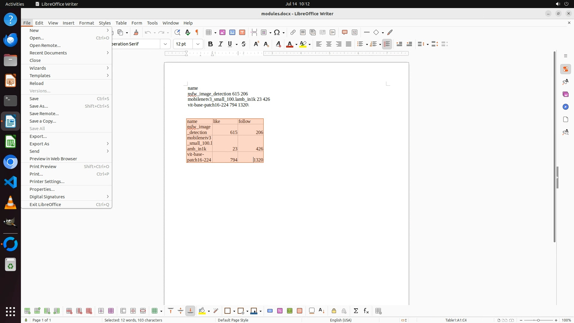This screenshot has height=323, width=574.
Task: Click the Insert Hyperlink icon
Action: [293, 32]
